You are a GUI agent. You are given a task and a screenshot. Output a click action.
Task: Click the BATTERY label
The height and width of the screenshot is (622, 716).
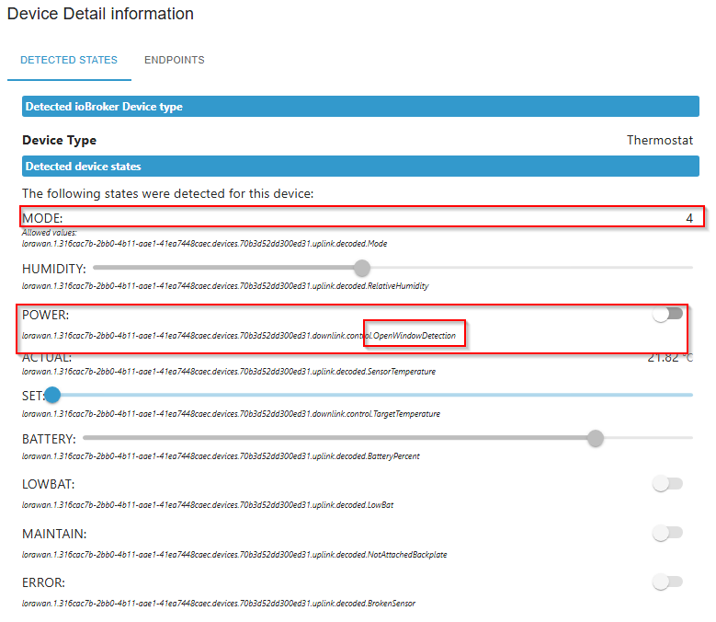click(49, 439)
